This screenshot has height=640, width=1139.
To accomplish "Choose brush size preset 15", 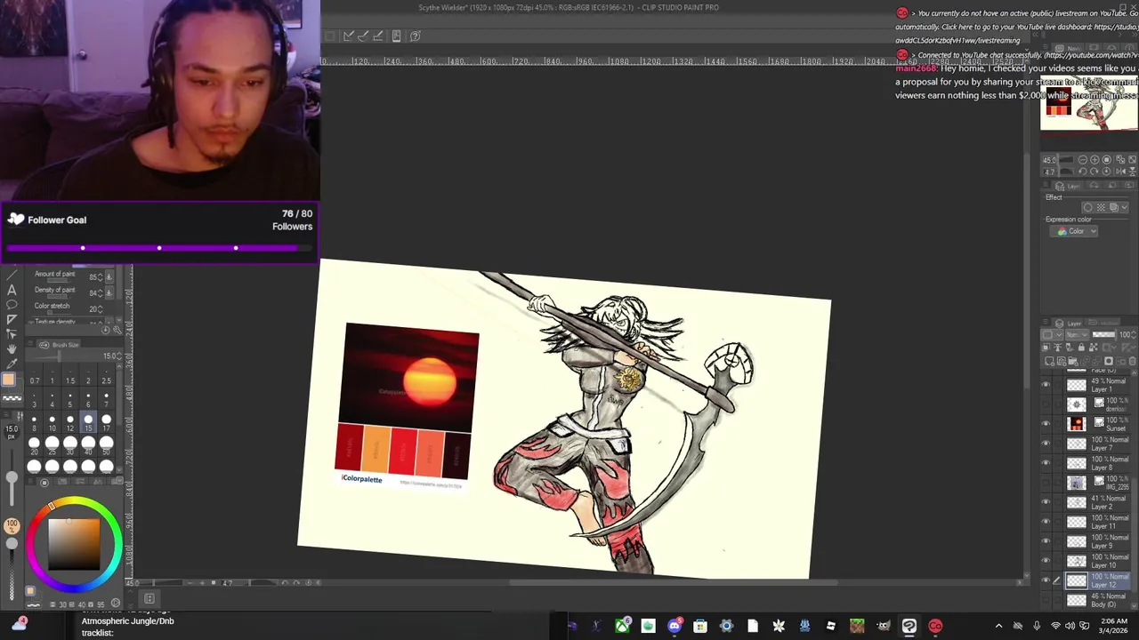I will point(88,422).
